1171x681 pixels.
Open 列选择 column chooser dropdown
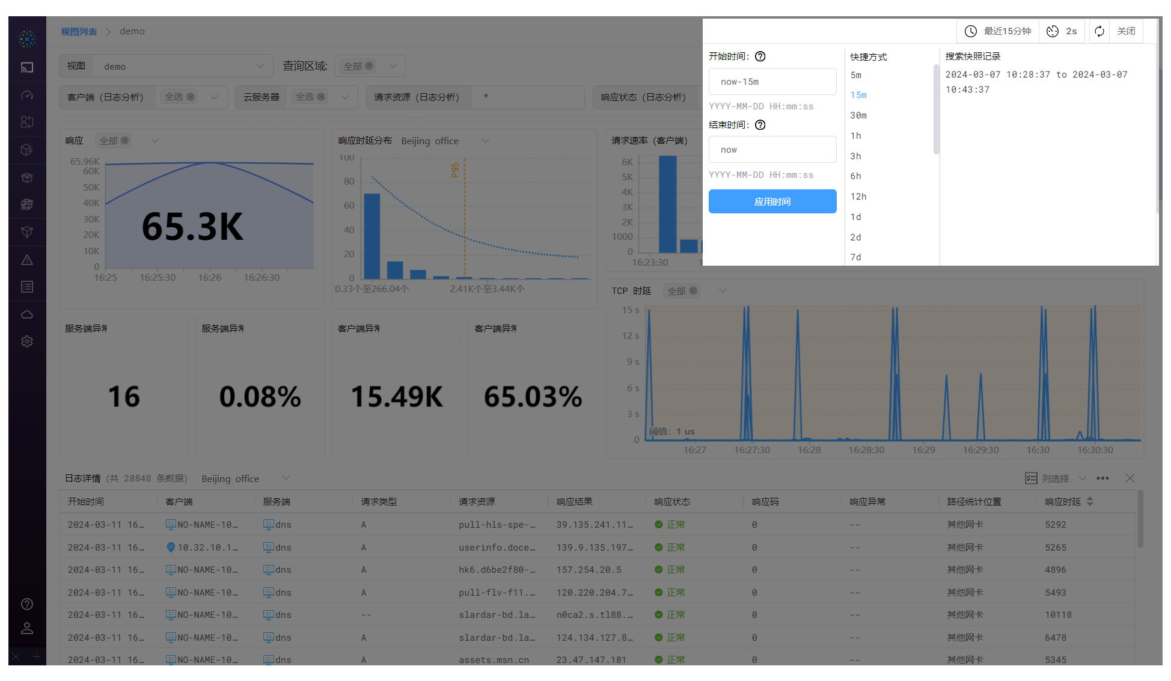[x=1056, y=478]
